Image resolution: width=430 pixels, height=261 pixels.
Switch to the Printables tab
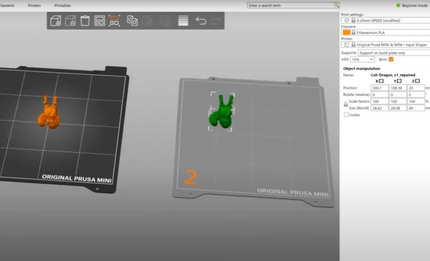click(x=62, y=5)
